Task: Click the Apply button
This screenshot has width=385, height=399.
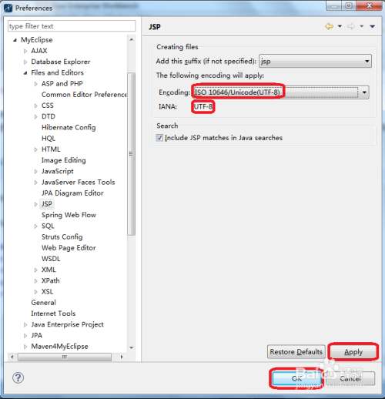Action: click(x=353, y=352)
